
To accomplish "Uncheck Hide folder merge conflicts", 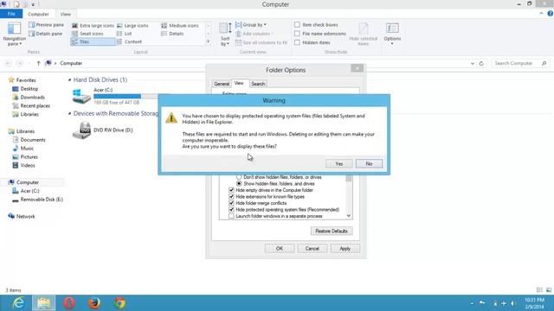I will [231, 203].
